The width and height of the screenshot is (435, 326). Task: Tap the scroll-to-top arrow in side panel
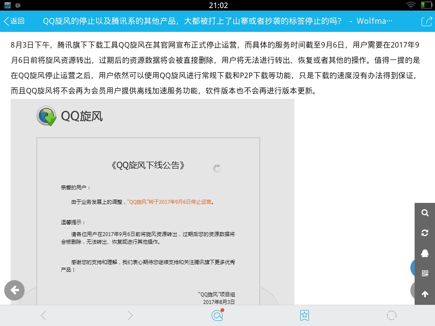point(425,294)
